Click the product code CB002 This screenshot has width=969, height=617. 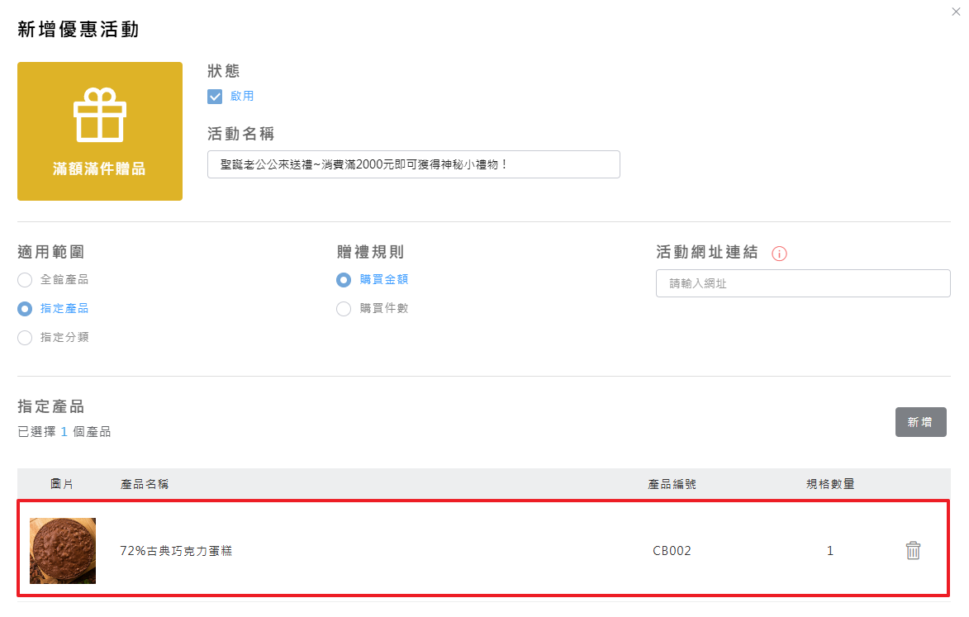[672, 551]
